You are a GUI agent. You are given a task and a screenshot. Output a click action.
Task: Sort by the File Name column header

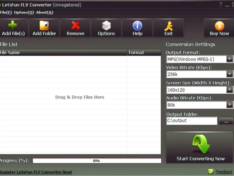click(x=63, y=53)
